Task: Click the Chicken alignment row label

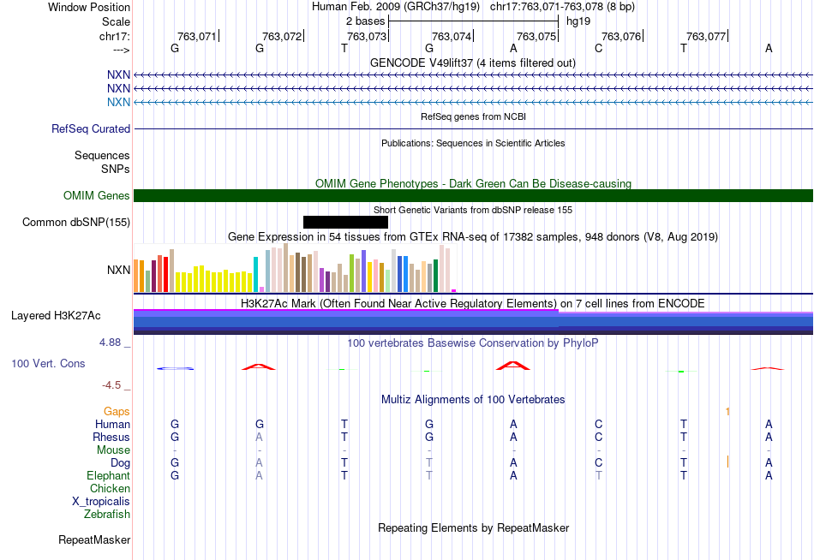Action: point(110,488)
